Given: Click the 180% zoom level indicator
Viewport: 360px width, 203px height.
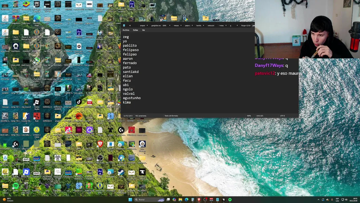Looking at the screenshot, I should coord(249,116).
